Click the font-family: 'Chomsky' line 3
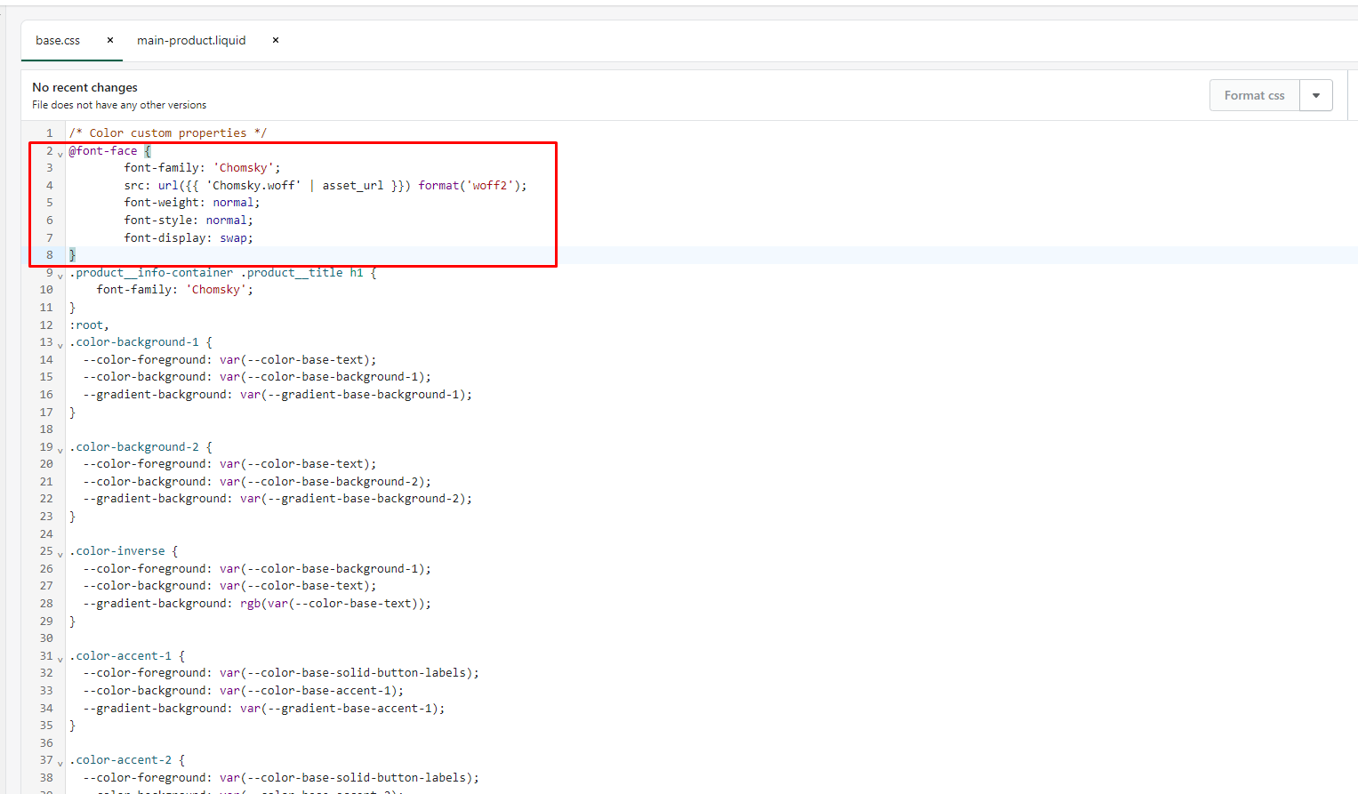This screenshot has width=1358, height=794. [x=202, y=167]
